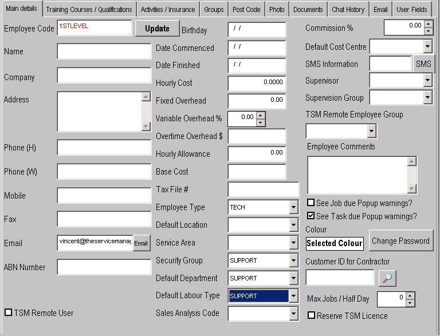
Task: Decrease Max Jobs / Half Day value
Action: [x=410, y=302]
